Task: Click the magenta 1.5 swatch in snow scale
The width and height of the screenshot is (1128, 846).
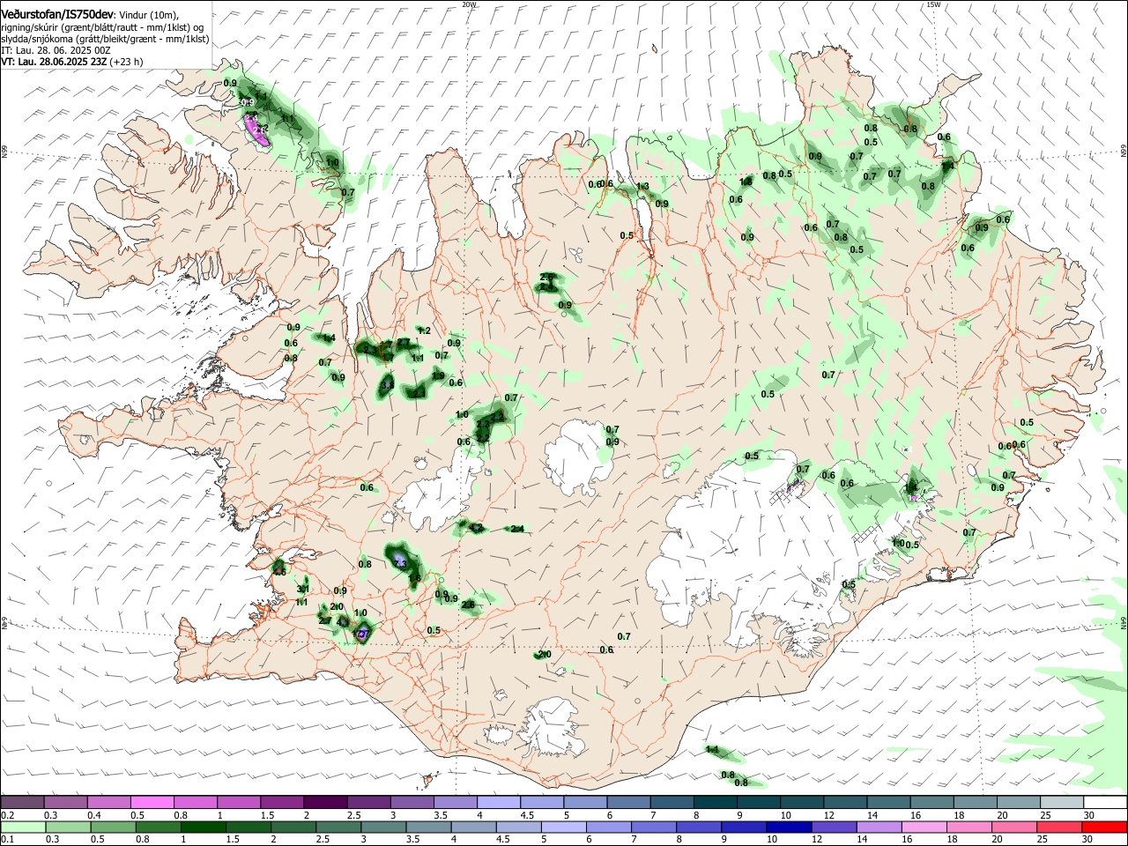Action: [282, 802]
